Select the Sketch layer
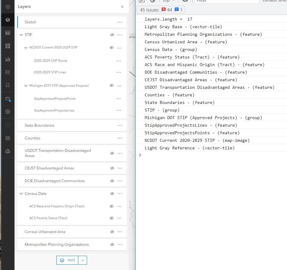 pos(72,22)
